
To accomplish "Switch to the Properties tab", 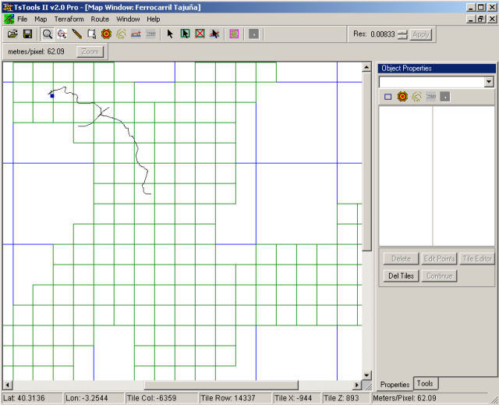I will [x=395, y=384].
